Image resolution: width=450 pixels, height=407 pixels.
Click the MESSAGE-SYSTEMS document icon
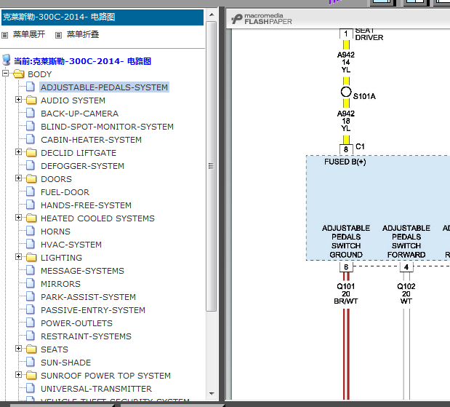(31, 270)
